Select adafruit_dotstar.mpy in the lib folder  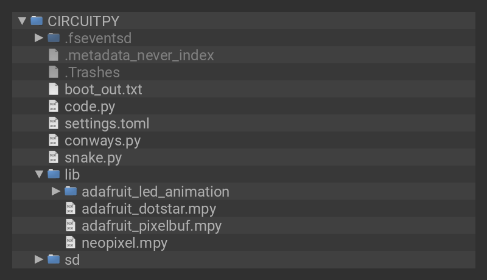point(149,209)
